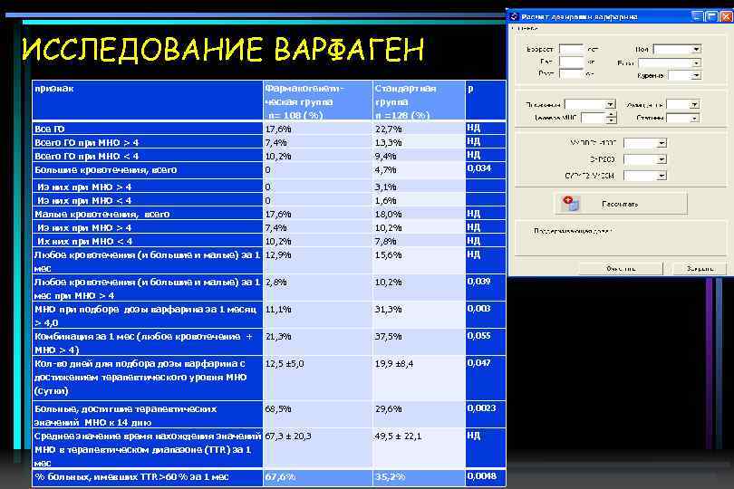Click the p-value 0,039
The image size is (734, 489).
(478, 282)
